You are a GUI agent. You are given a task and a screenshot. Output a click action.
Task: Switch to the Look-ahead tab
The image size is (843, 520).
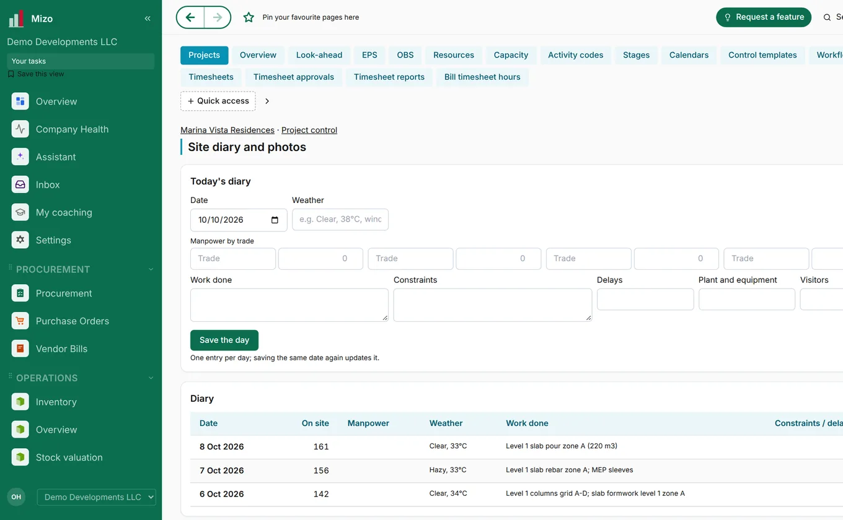coord(319,55)
